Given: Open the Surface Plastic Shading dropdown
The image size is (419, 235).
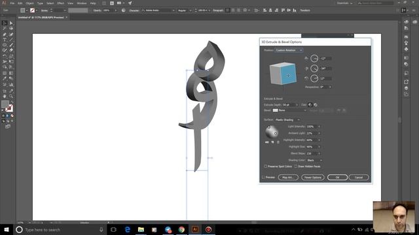Looking at the screenshot, I should pyautogui.click(x=287, y=120).
